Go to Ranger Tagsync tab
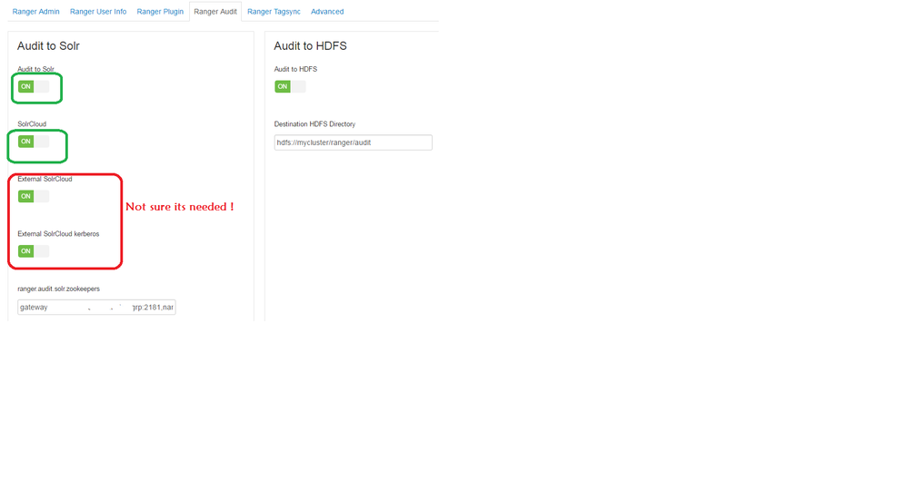 (x=274, y=12)
